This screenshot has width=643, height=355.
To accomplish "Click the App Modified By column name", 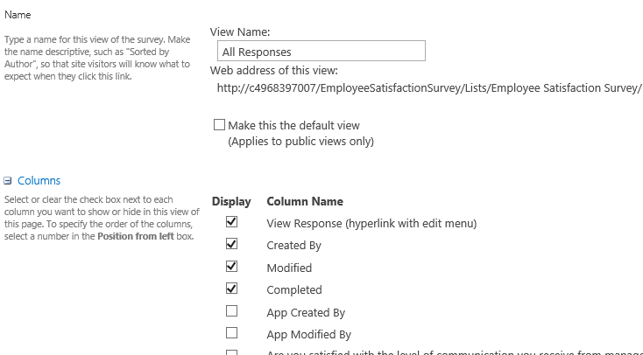I will 308,334.
